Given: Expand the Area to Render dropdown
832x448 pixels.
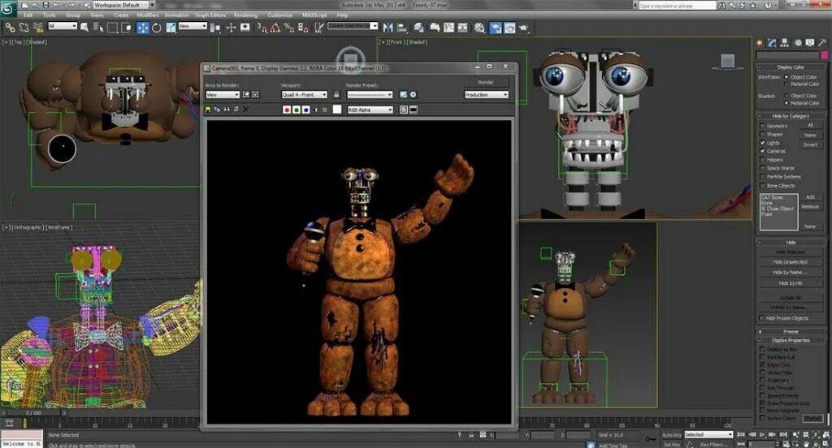Looking at the screenshot, I should (x=223, y=95).
